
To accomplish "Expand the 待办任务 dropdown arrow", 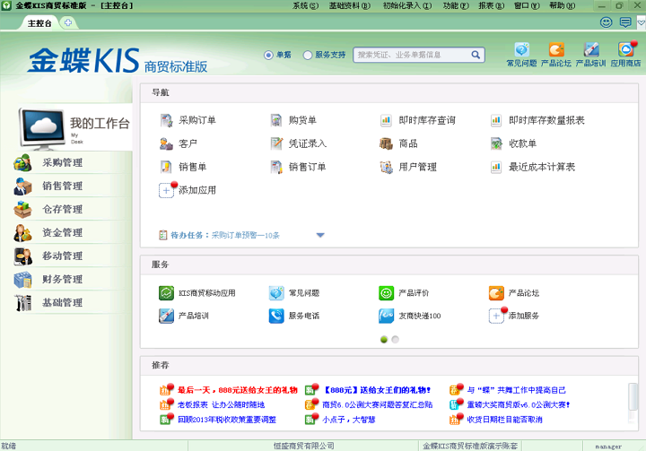I will 320,236.
